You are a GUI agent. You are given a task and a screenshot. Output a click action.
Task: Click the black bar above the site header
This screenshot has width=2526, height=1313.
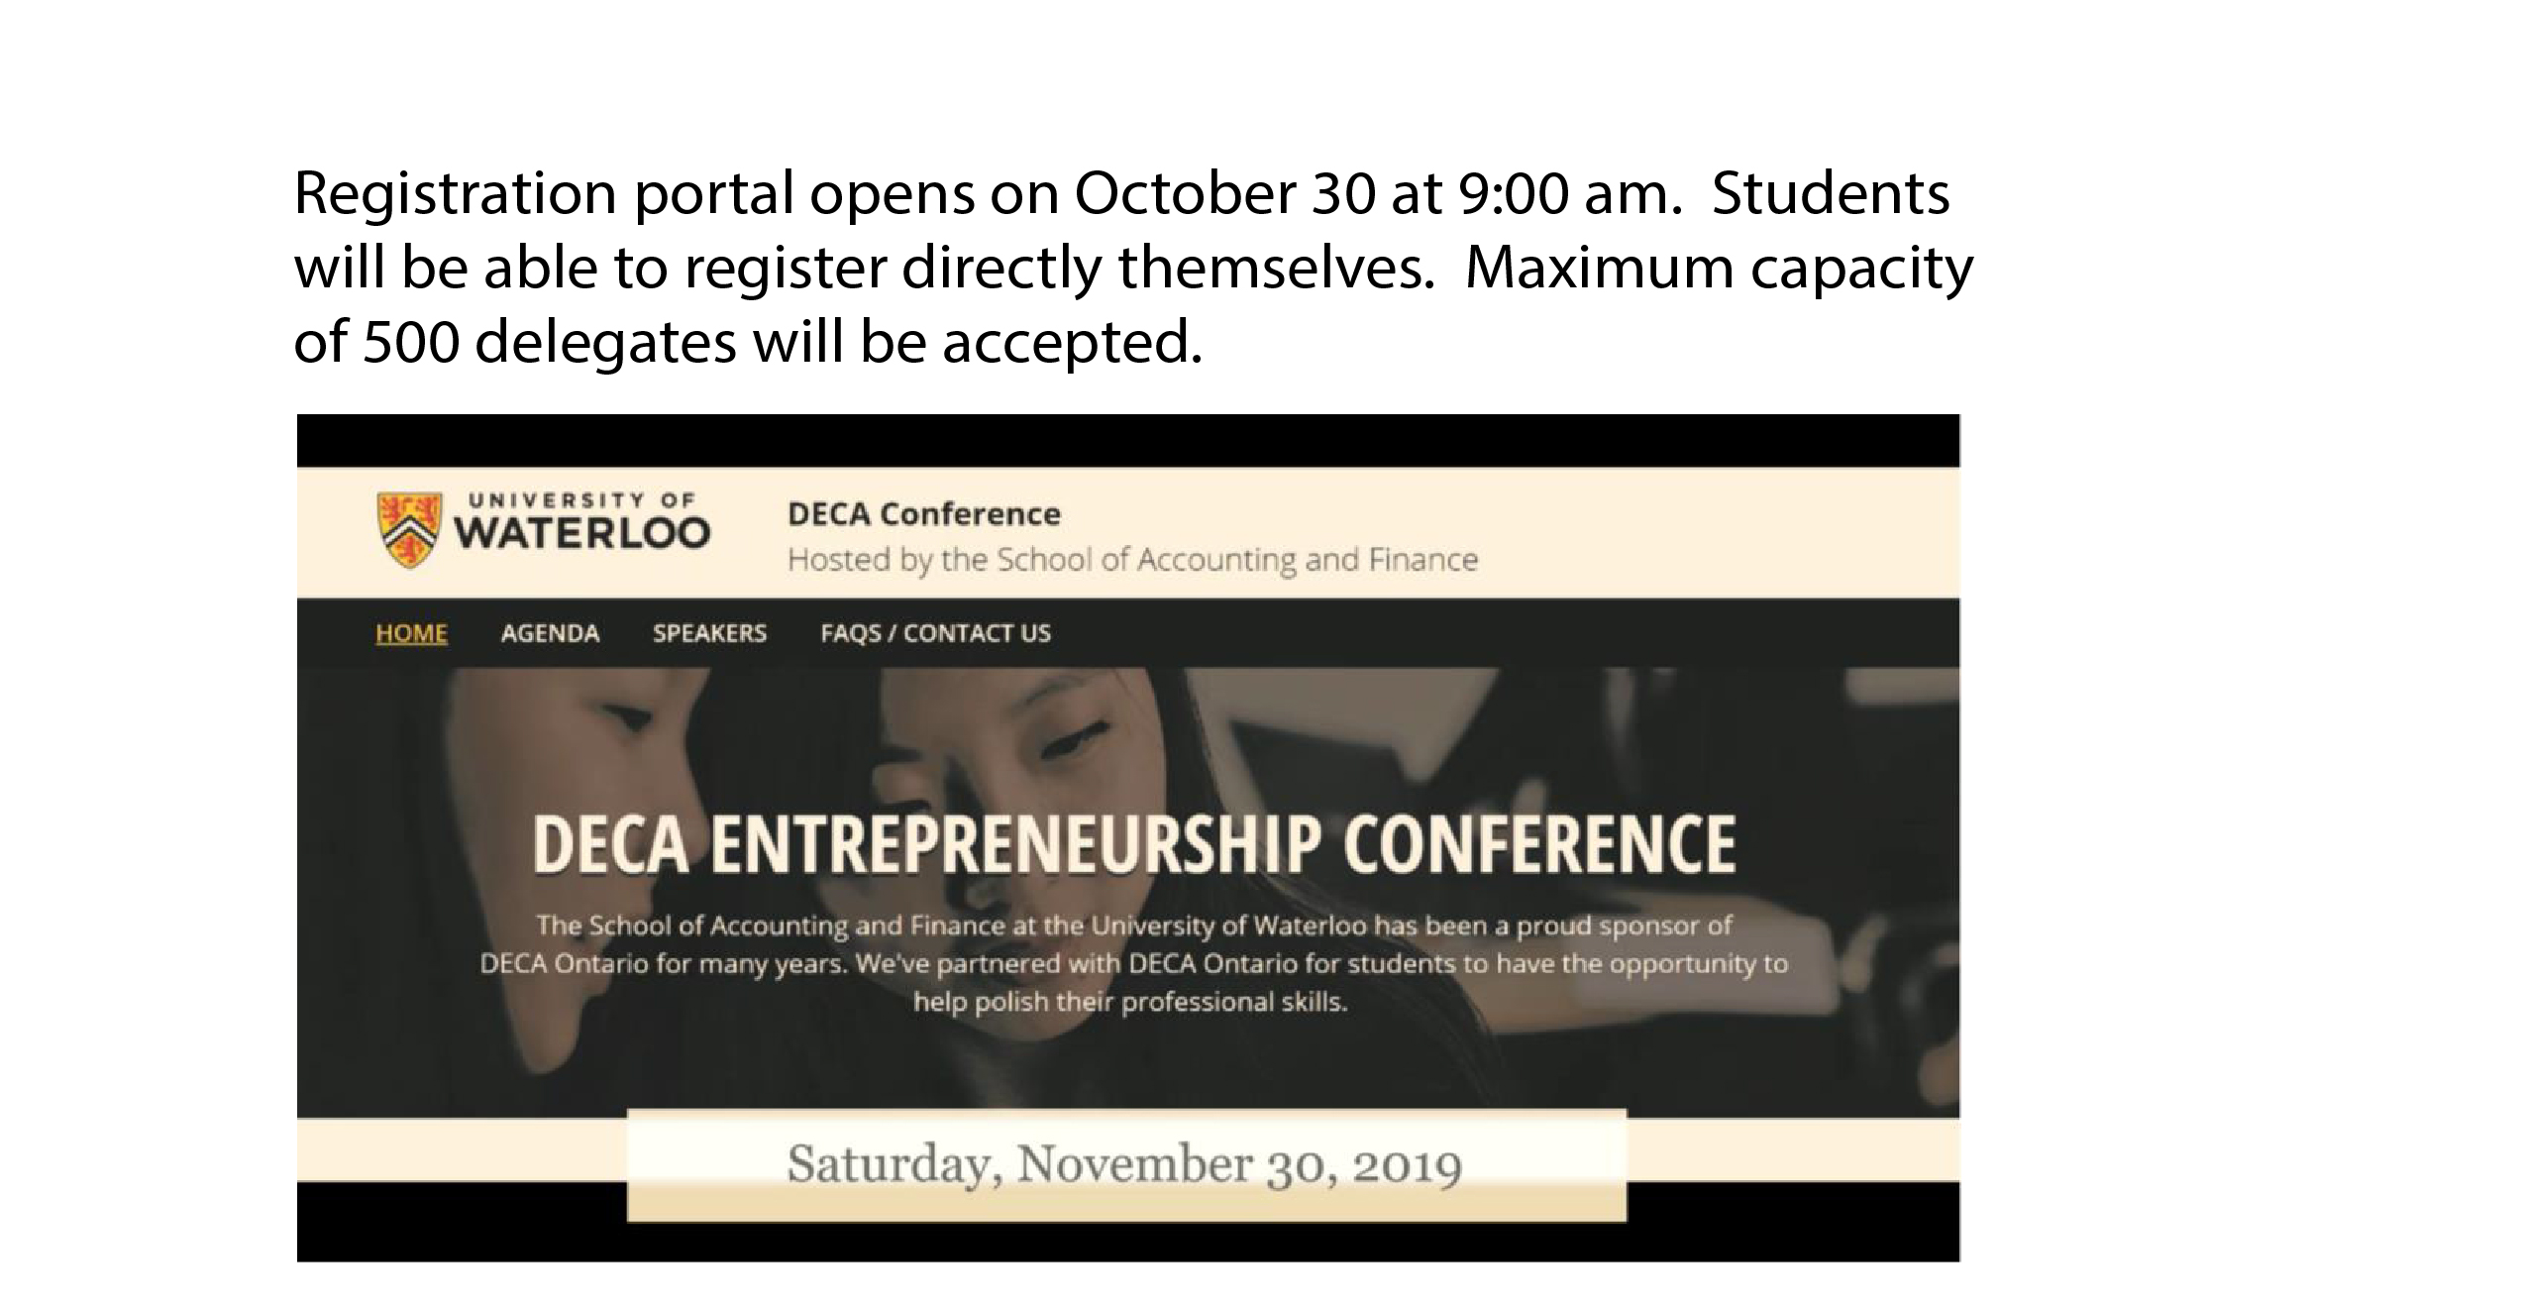tap(1128, 441)
